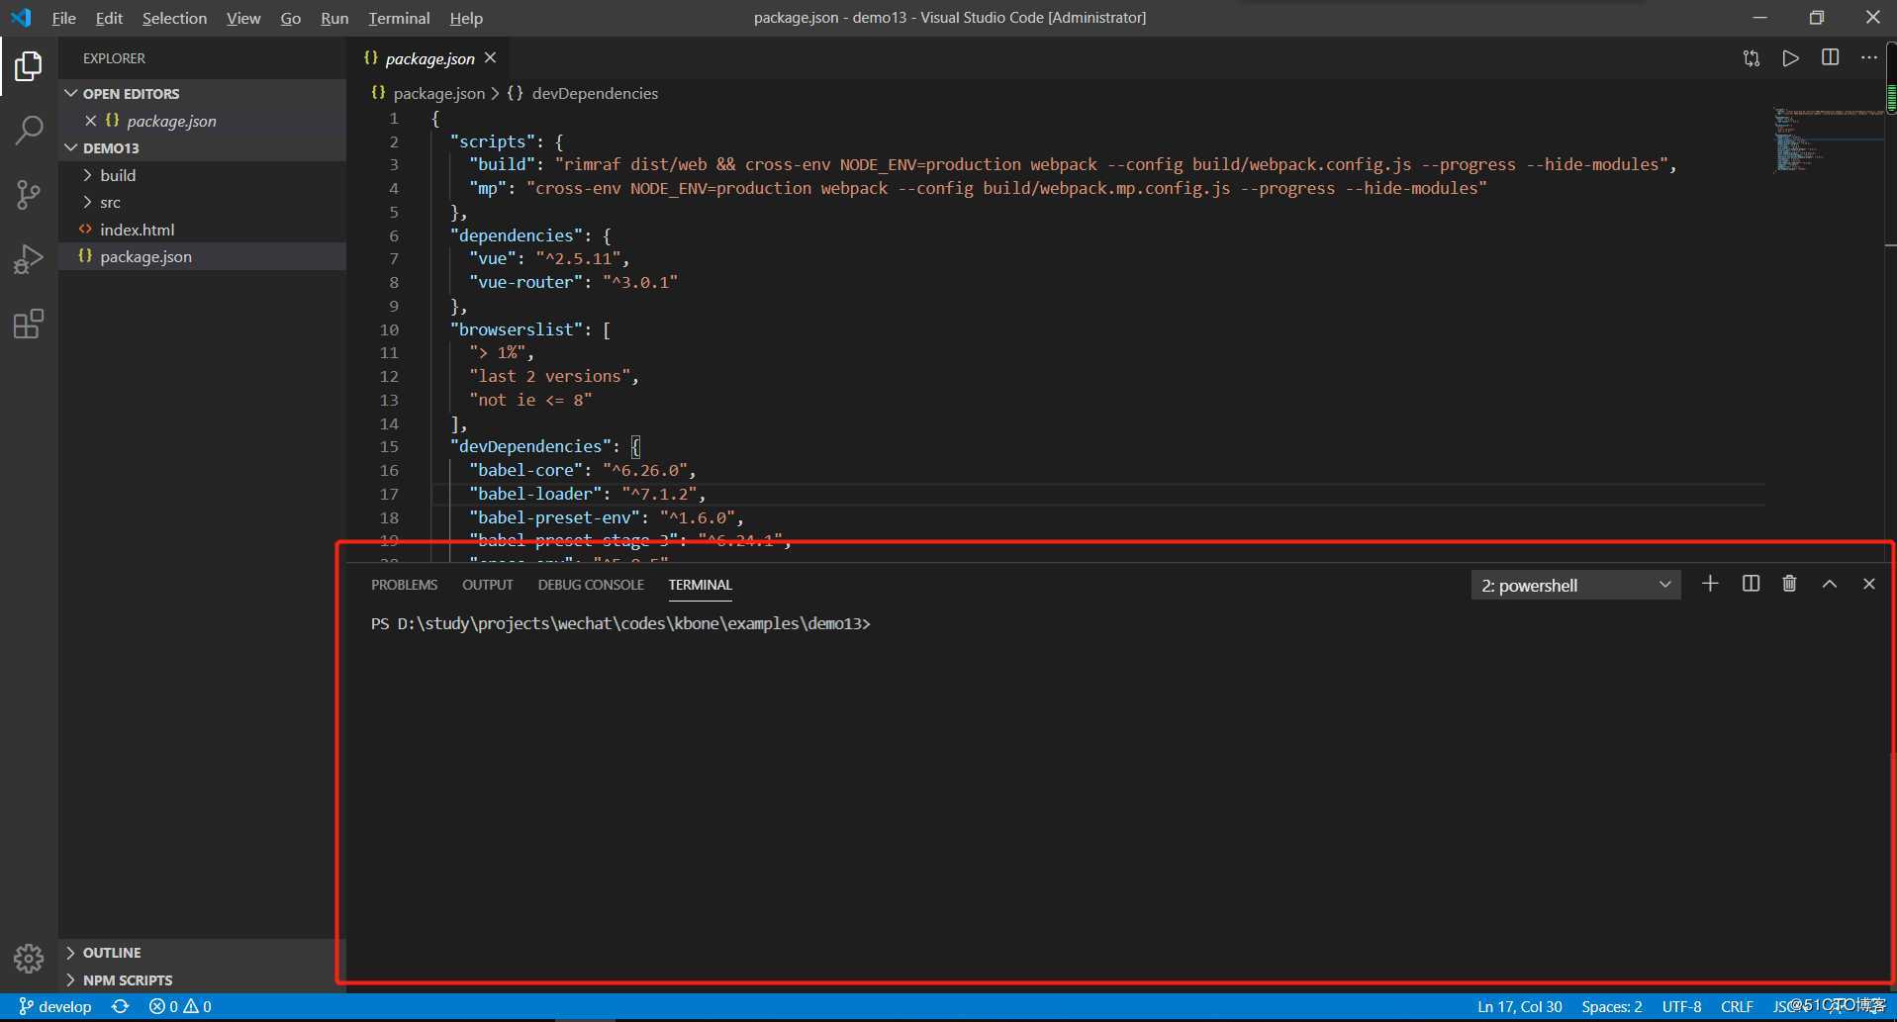
Task: Kill the terminal with trash icon
Action: [1789, 584]
